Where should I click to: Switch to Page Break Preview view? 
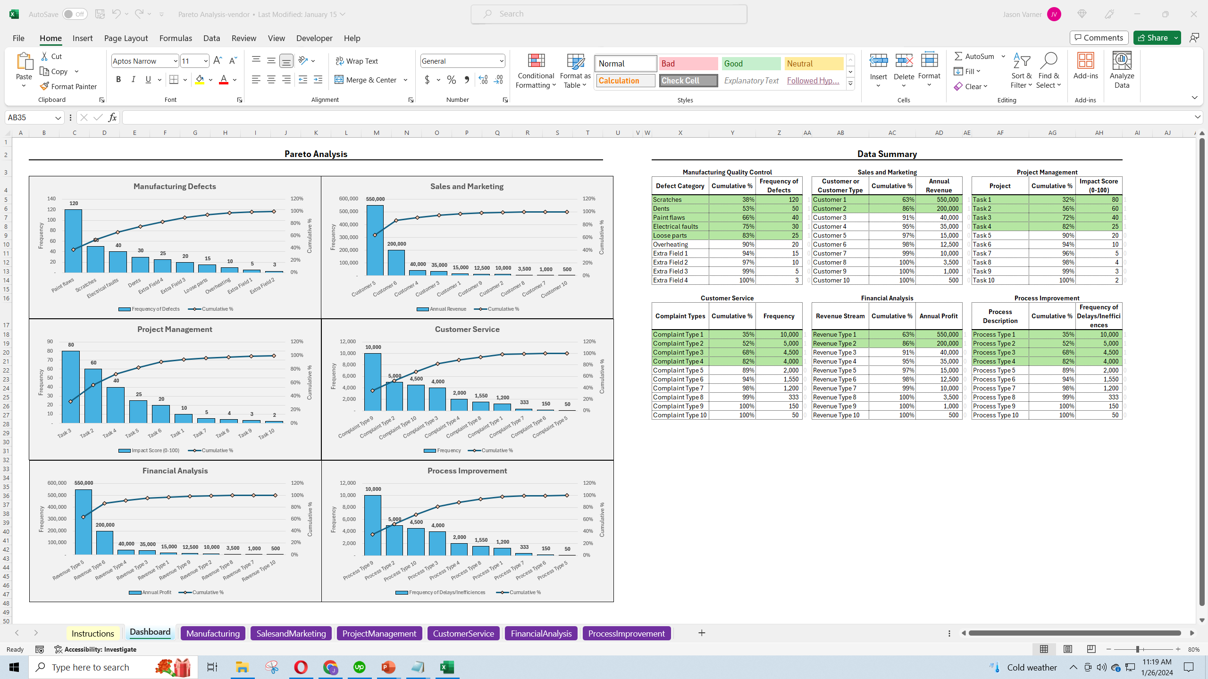tap(1091, 649)
